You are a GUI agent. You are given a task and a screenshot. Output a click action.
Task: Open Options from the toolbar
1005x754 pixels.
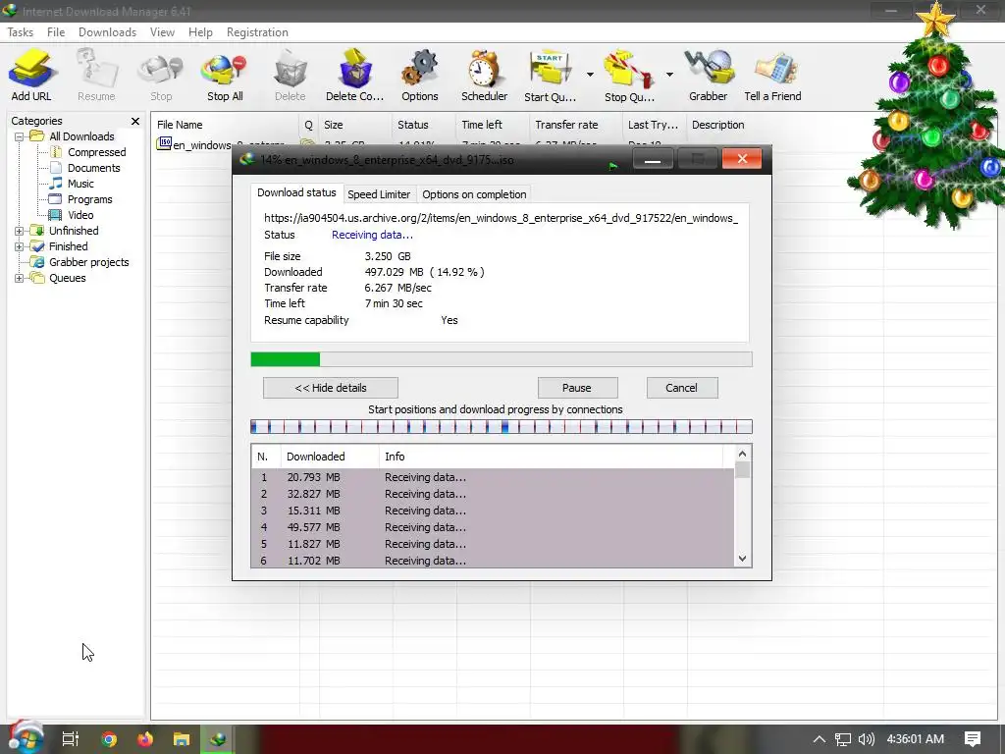tap(420, 75)
